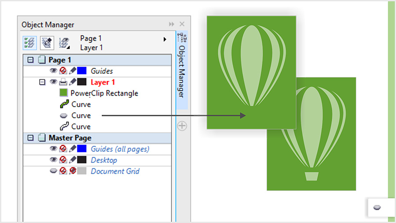The image size is (396, 223).
Task: Hide Layer 1 using eye icon
Action: tap(54, 82)
